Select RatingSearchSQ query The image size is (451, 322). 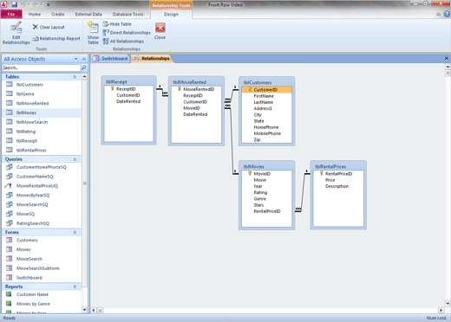pyautogui.click(x=42, y=223)
